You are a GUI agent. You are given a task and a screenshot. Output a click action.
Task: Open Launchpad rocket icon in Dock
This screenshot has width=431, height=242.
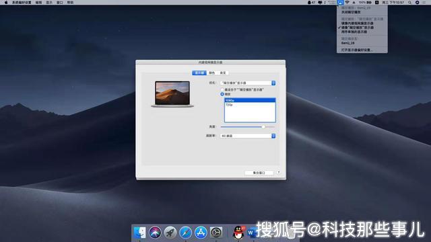(x=170, y=233)
